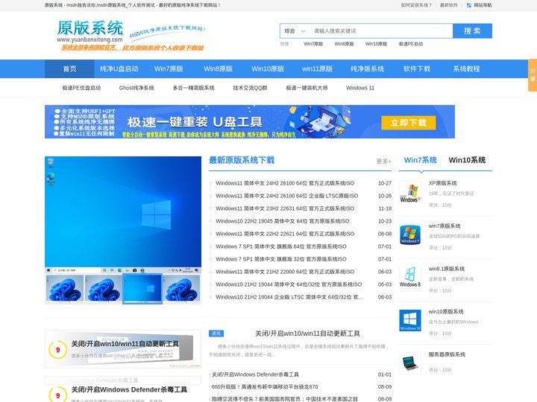
Task: Open the win8.1原版系统 sidebar title
Action: tap(447, 269)
